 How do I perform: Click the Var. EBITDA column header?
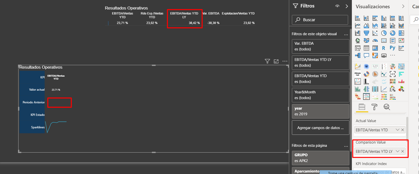[x=211, y=13]
